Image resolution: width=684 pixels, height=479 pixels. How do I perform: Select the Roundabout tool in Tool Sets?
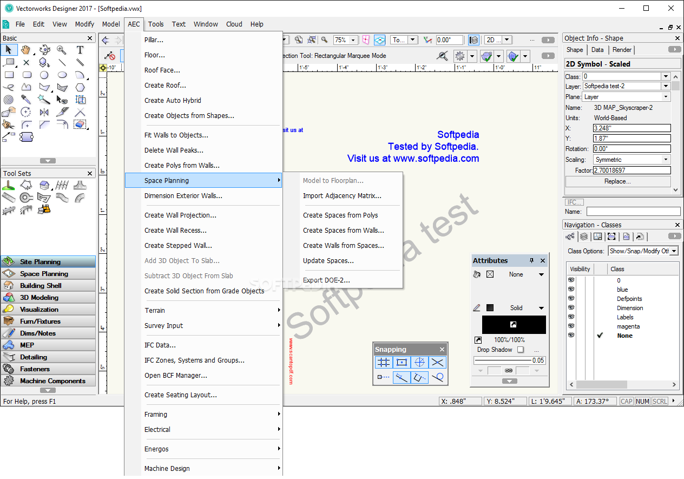(27, 198)
